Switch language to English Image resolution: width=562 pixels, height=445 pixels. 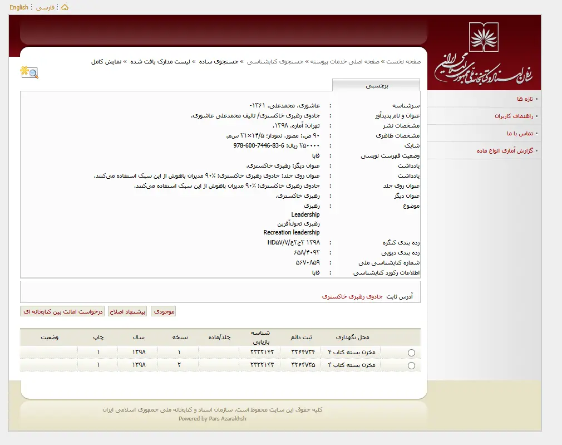(x=18, y=7)
